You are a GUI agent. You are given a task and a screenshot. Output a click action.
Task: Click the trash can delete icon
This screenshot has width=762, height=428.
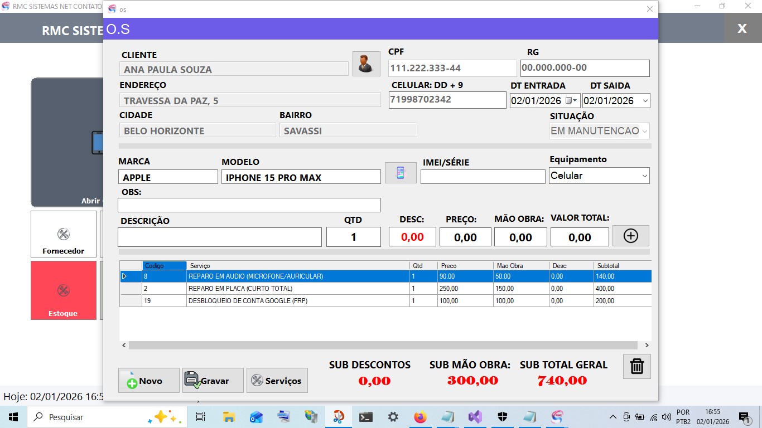click(x=636, y=367)
